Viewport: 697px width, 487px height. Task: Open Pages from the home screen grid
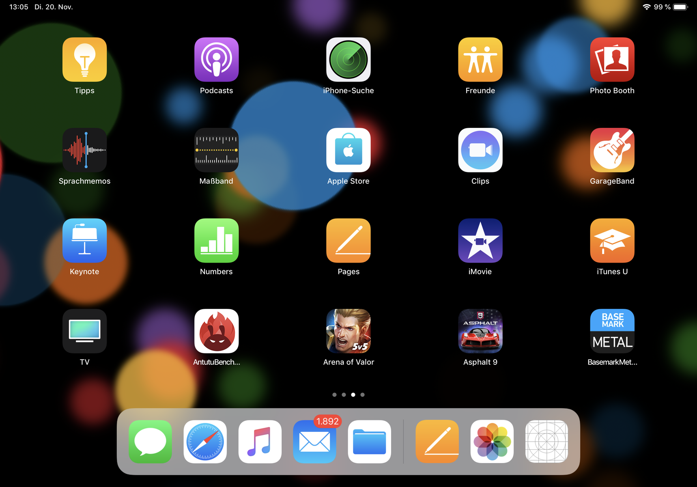[x=348, y=241]
